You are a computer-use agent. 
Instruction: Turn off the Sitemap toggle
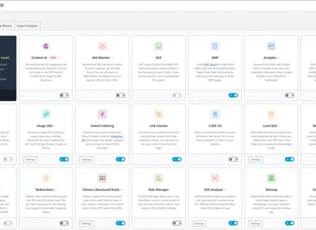pyautogui.click(x=290, y=223)
